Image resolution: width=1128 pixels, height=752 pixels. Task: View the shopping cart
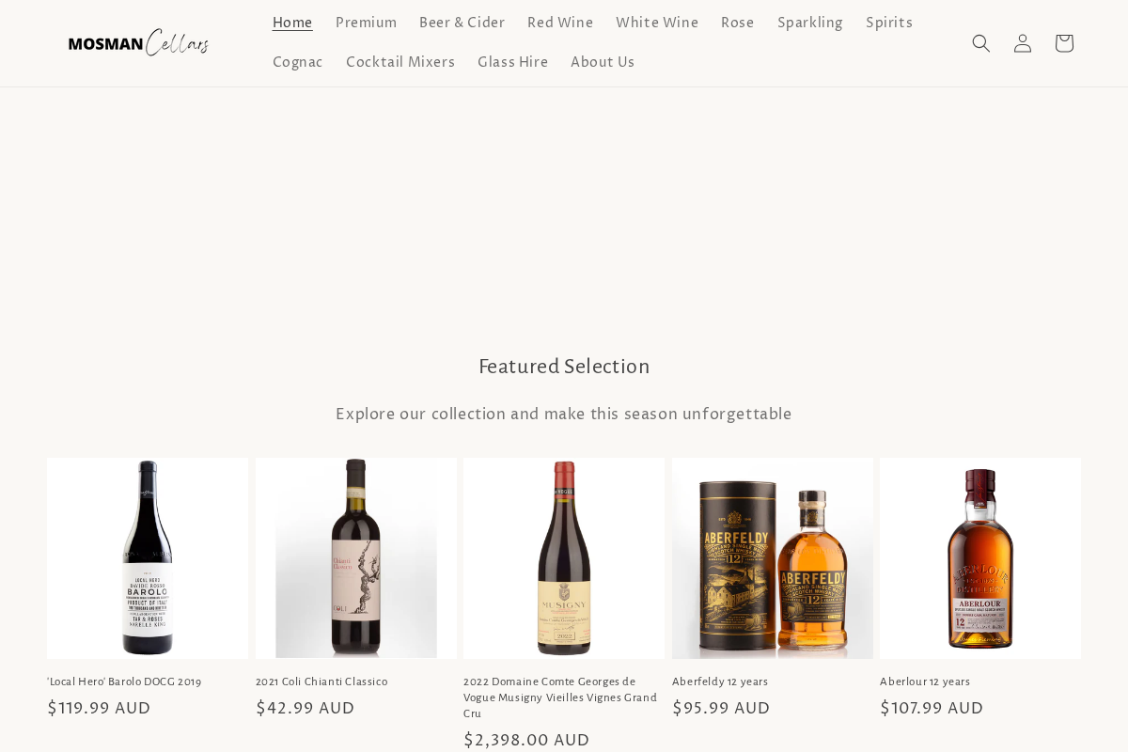(1063, 43)
